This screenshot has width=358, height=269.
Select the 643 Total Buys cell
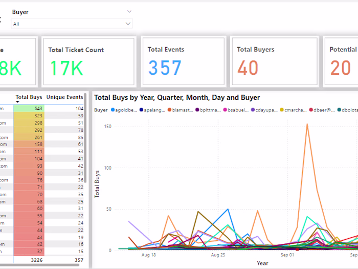click(29, 109)
